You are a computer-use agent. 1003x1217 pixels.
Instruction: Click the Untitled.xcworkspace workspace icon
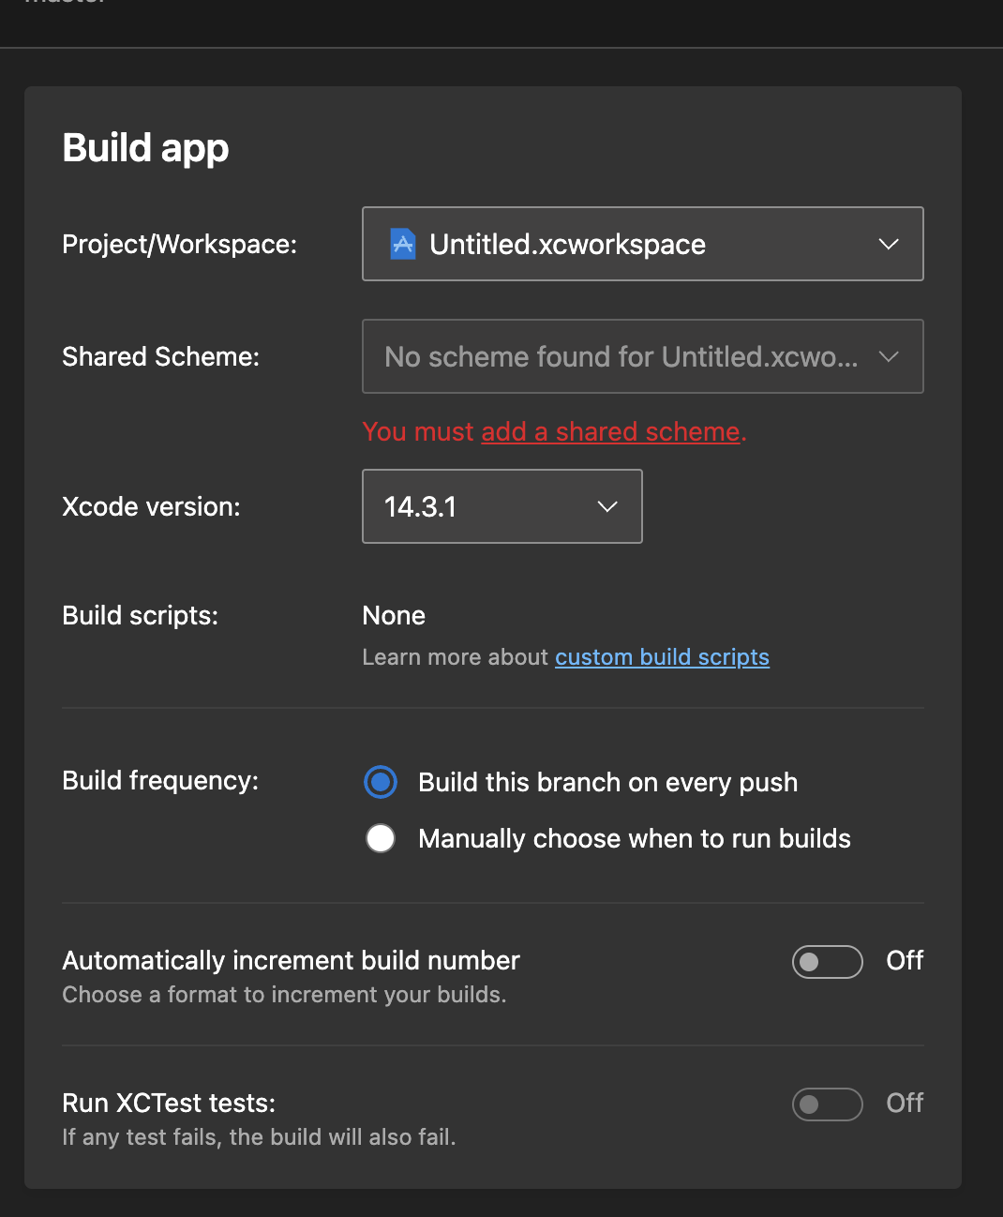(401, 244)
